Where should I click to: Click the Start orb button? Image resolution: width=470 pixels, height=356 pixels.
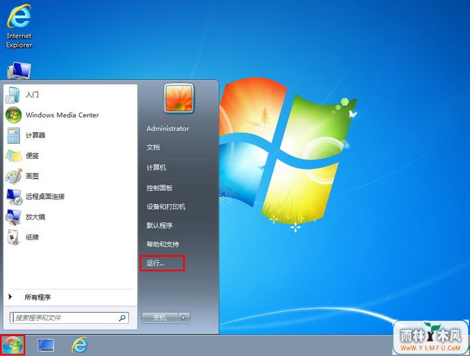(12, 345)
